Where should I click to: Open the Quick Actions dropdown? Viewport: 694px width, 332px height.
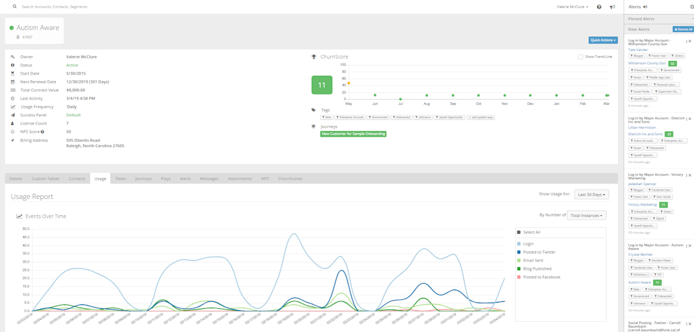603,40
